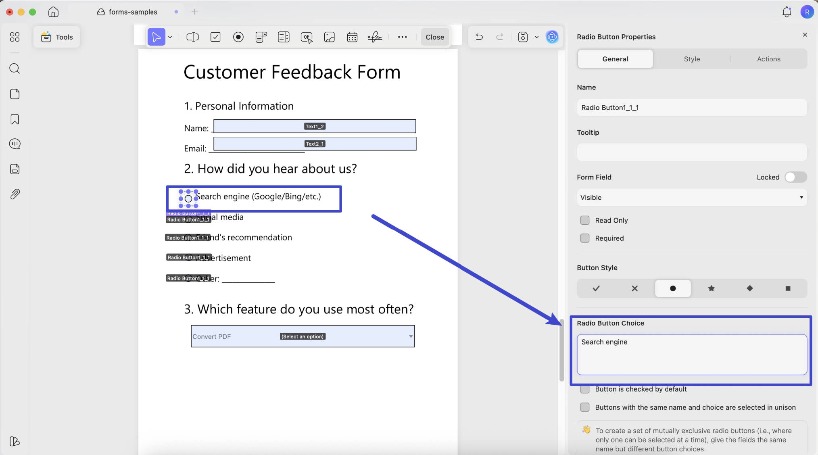818x455 pixels.
Task: Open the form fields list sidebar icon
Action: (15, 169)
